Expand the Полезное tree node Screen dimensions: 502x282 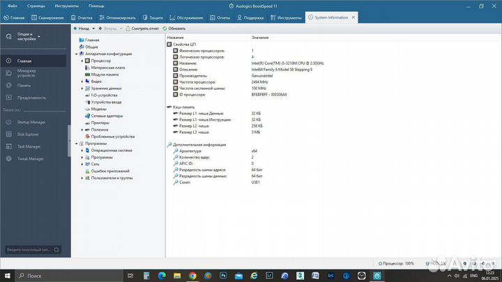click(x=82, y=130)
